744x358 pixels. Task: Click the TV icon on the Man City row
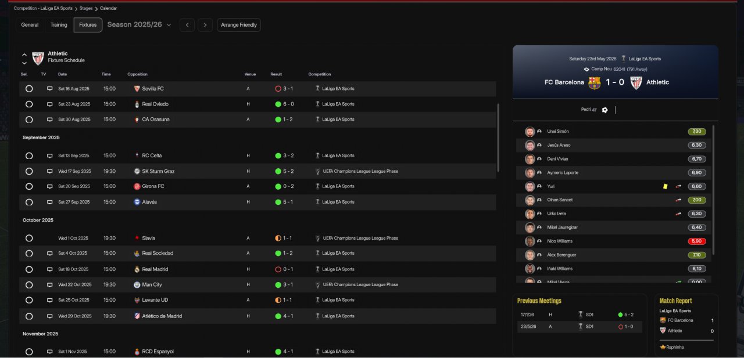(x=50, y=285)
